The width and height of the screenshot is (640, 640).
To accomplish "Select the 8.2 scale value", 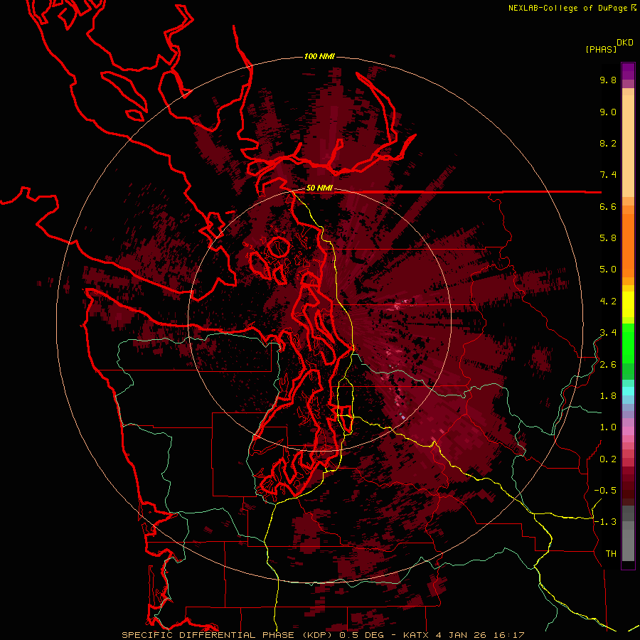I will [x=608, y=143].
